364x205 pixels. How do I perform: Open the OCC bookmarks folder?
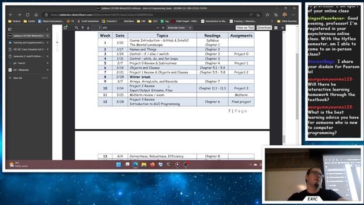point(153,21)
